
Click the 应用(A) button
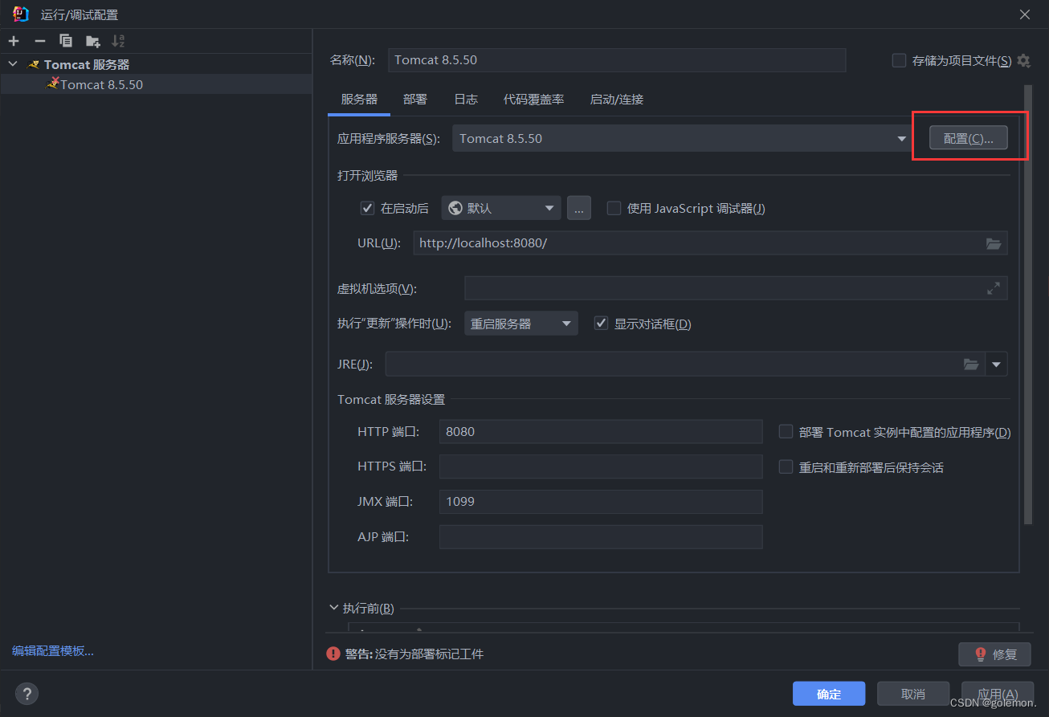[x=998, y=694]
